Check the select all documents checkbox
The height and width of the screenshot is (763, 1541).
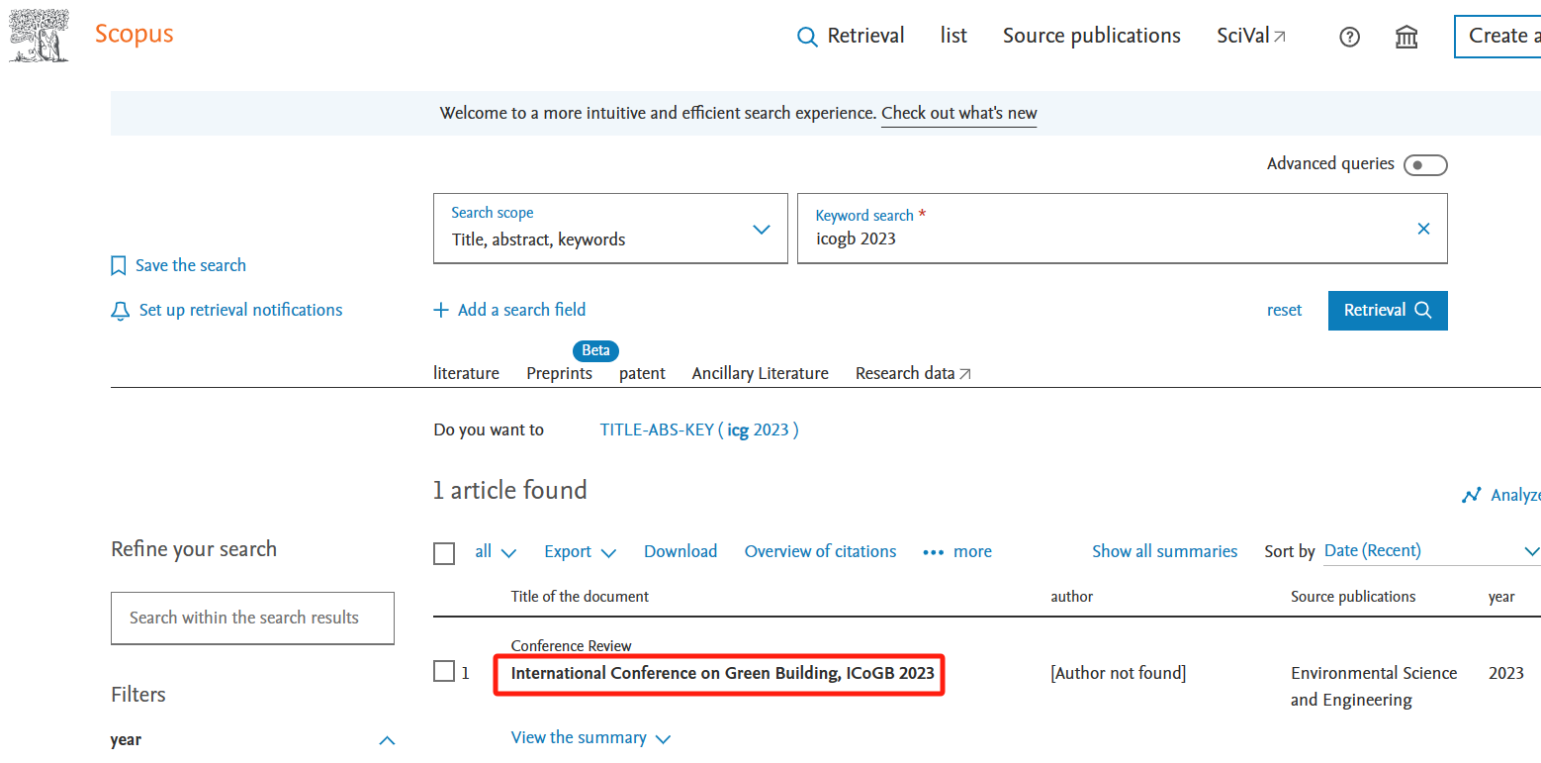444,553
